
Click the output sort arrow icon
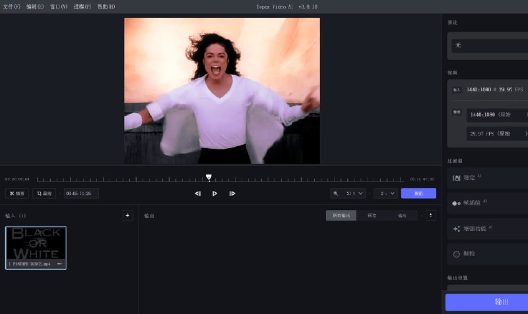pyautogui.click(x=430, y=215)
